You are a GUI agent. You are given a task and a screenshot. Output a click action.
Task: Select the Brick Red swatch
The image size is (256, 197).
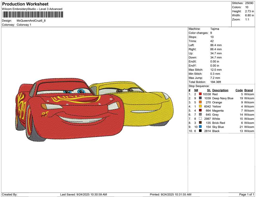(x=200, y=123)
